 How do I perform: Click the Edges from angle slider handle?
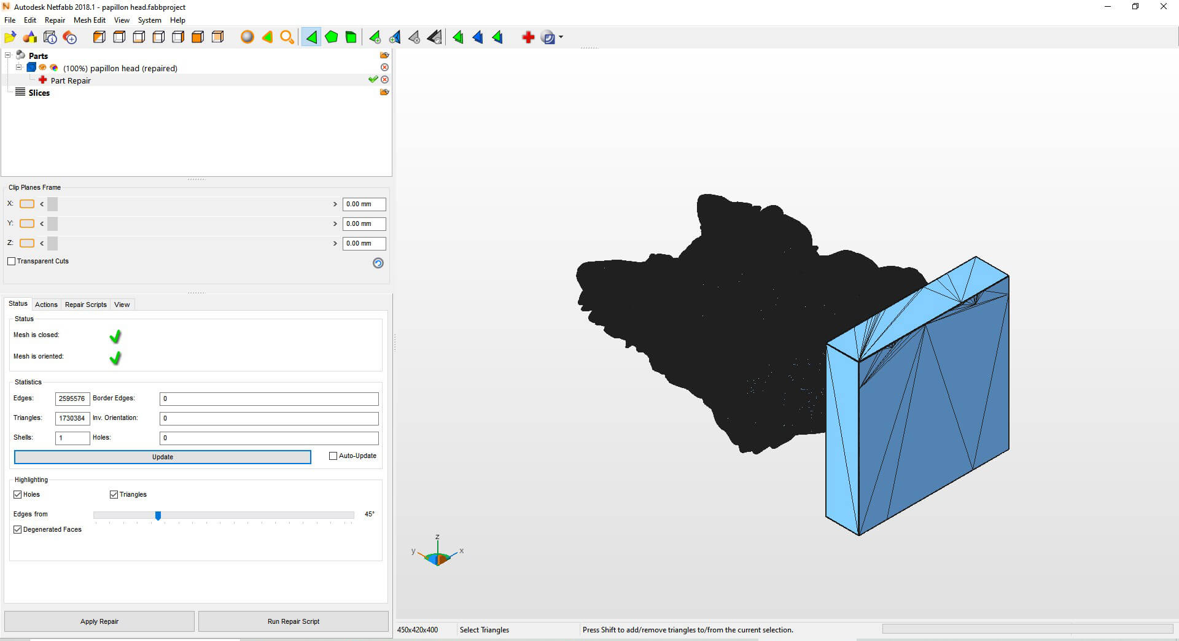click(158, 516)
